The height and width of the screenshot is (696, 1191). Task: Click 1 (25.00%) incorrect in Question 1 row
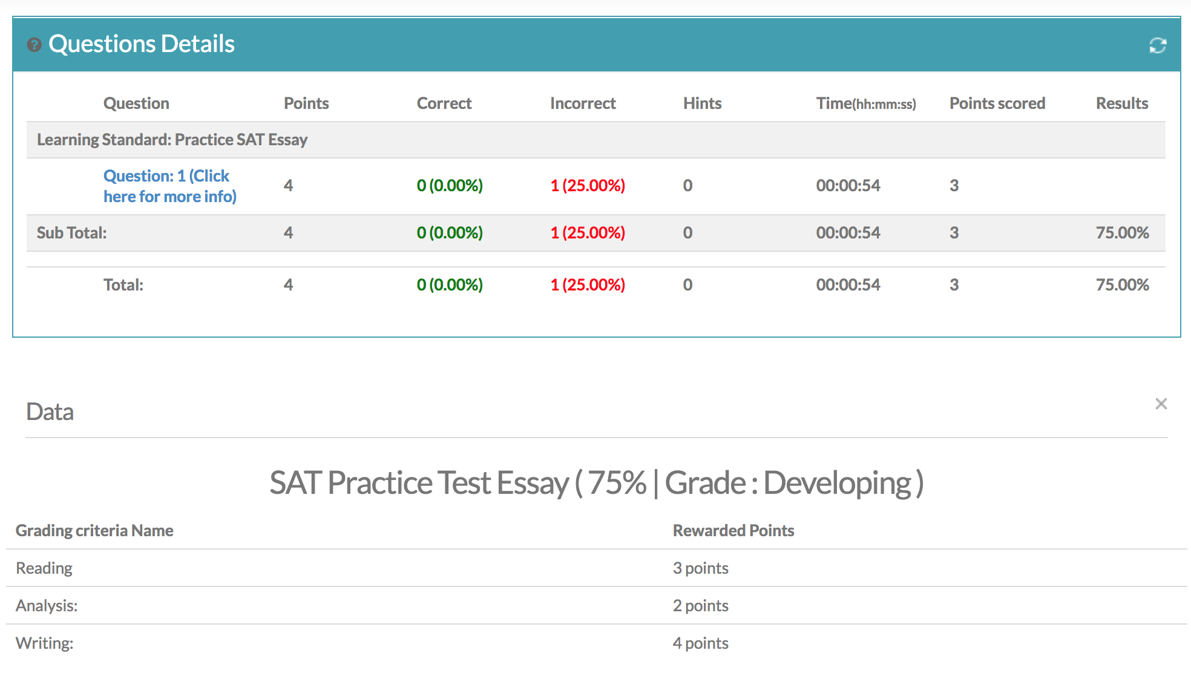click(588, 186)
